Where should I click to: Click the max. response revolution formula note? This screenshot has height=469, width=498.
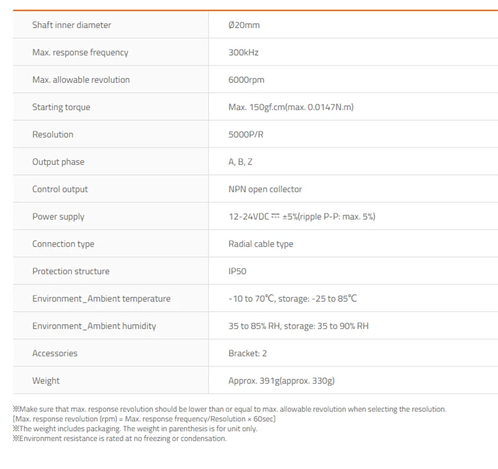tap(144, 419)
